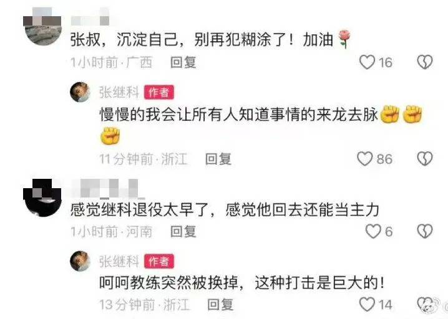Like the comment with 6 likes
This screenshot has height=319, width=448.
point(373,231)
